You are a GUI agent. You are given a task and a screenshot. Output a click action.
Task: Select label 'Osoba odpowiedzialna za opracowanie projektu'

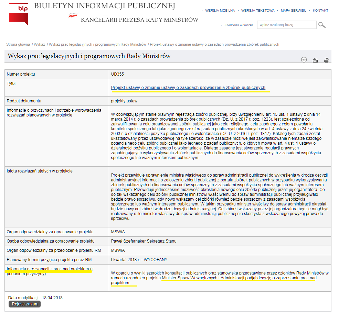pyautogui.click(x=51, y=241)
